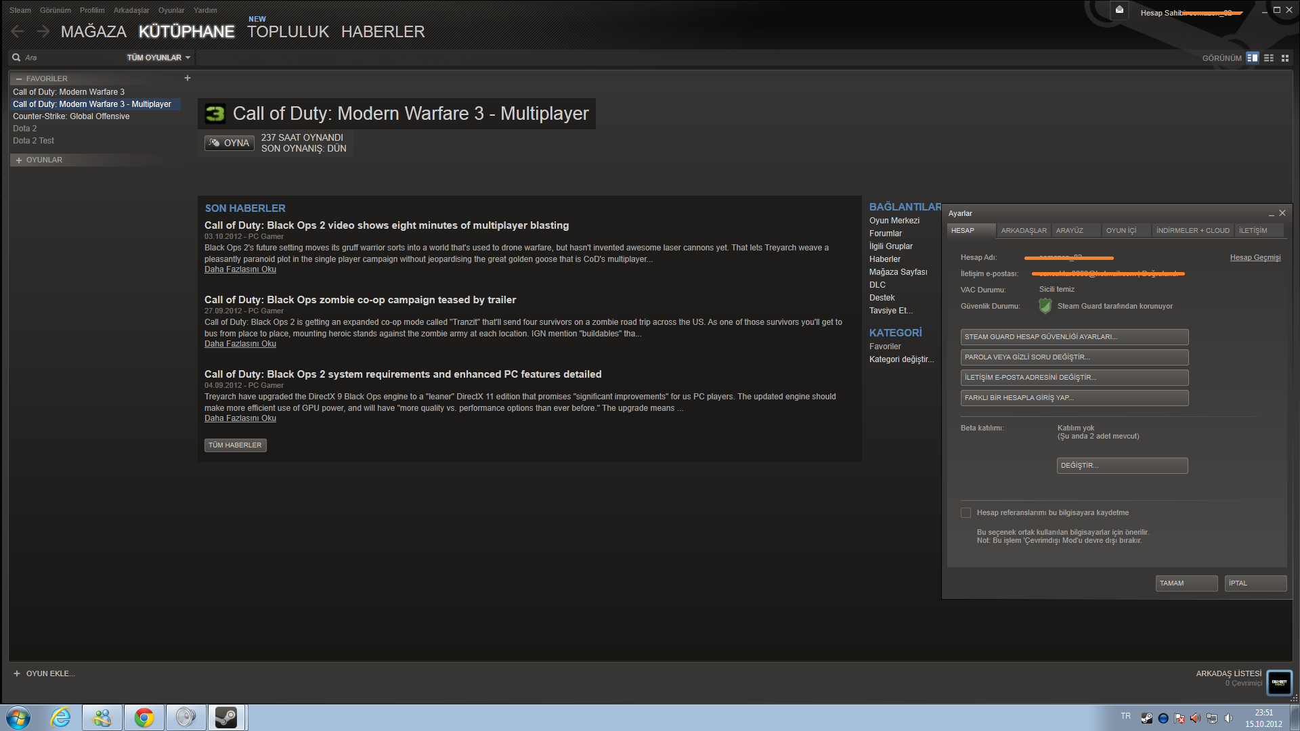Go to TOPLULUK section
The height and width of the screenshot is (731, 1300).
288,32
